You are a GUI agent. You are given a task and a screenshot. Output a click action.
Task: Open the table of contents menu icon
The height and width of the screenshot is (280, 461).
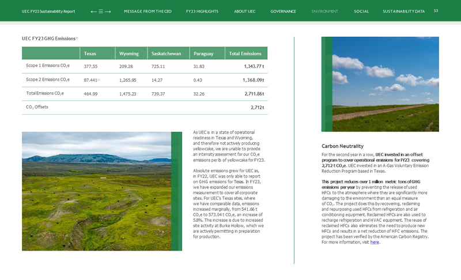(x=100, y=12)
